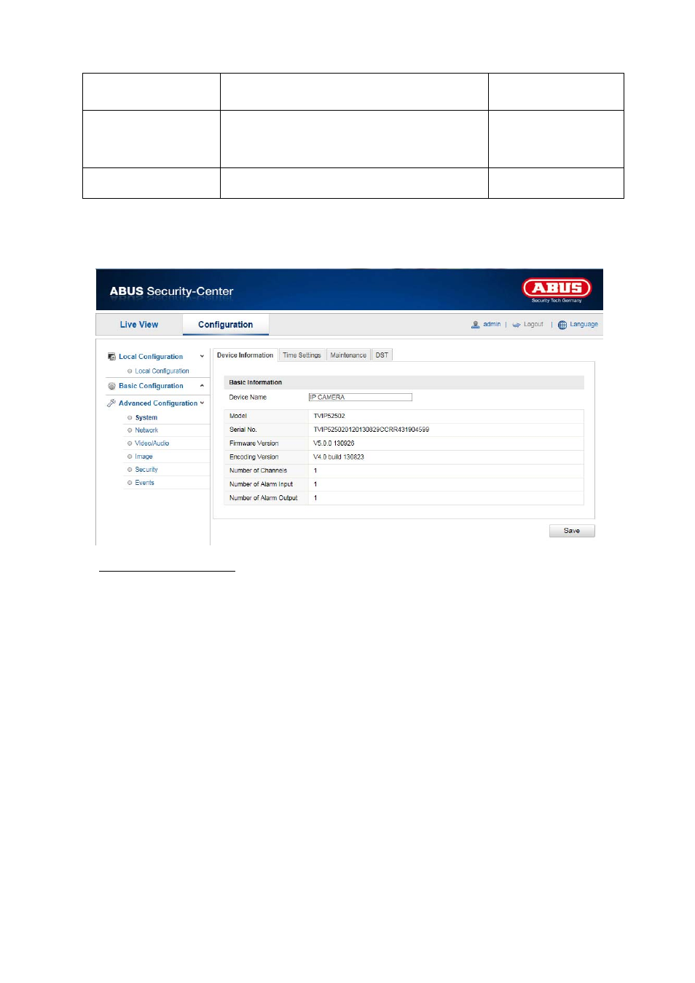Log out via Logout link
This screenshot has height=983, width=695.
(533, 325)
